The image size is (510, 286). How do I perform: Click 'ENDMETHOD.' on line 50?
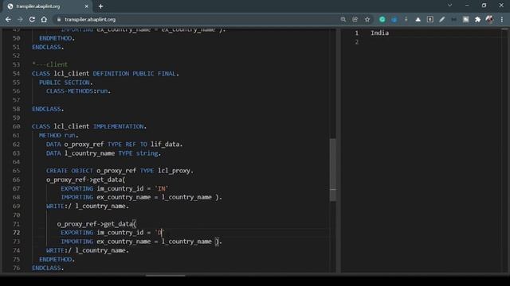pos(57,38)
